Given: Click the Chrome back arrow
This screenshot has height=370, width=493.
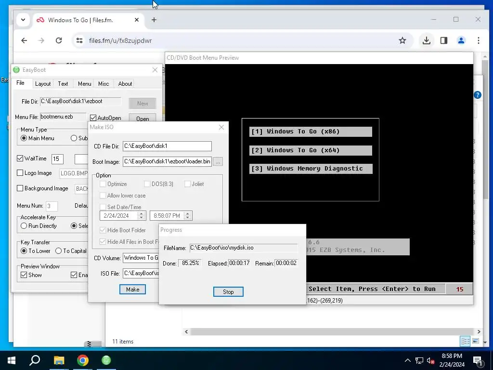Looking at the screenshot, I should [24, 40].
